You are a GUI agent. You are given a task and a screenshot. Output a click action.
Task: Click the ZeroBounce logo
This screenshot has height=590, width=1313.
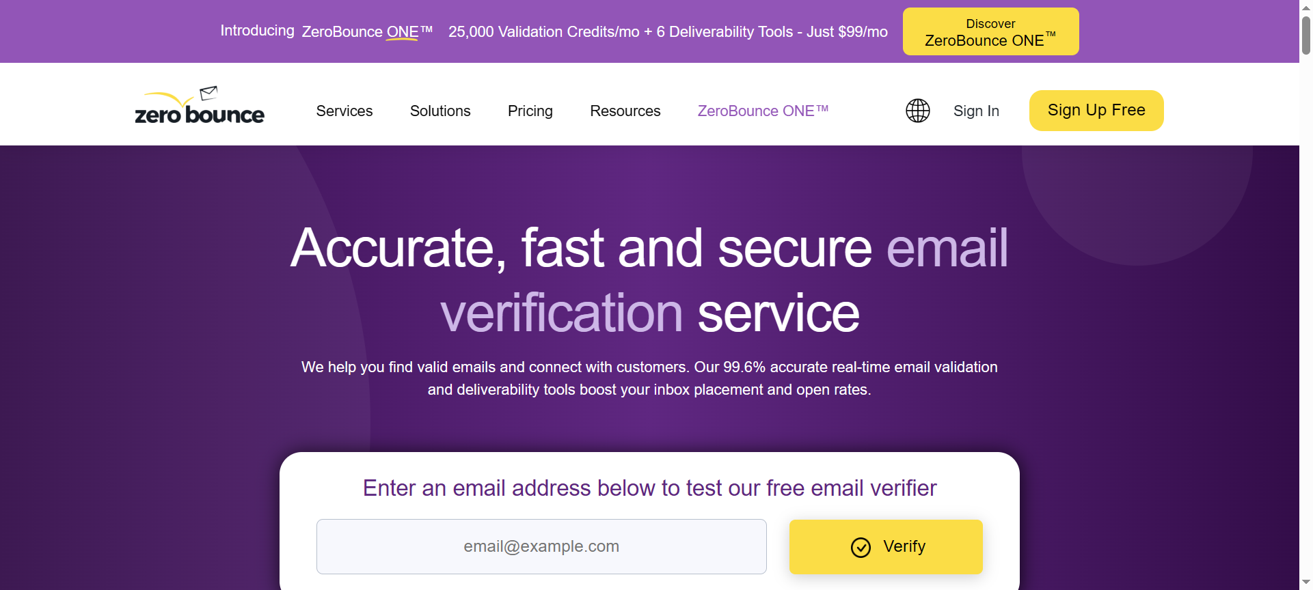pos(199,109)
